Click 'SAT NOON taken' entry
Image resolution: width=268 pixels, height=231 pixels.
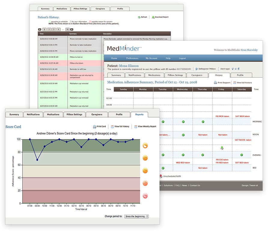[243, 140]
